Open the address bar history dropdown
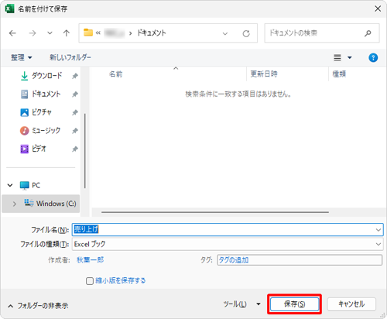Image resolution: width=387 pixels, height=319 pixels. click(225, 33)
